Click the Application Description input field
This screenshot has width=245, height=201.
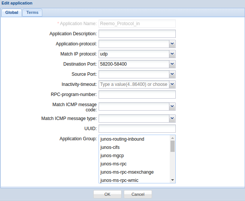coord(137,34)
